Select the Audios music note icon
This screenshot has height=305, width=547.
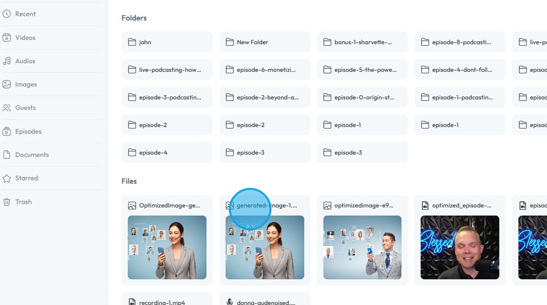point(7,61)
